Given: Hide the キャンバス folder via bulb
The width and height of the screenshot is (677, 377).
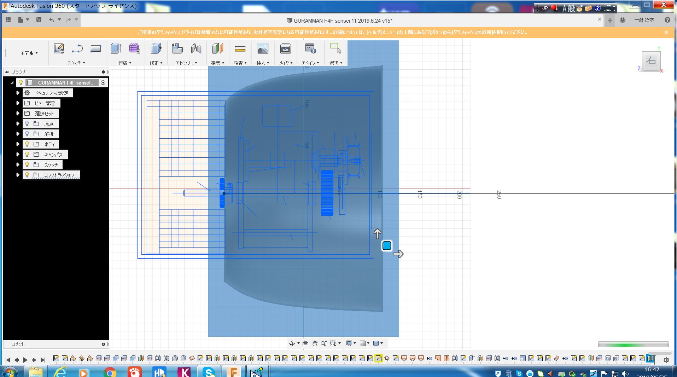Looking at the screenshot, I should point(27,154).
